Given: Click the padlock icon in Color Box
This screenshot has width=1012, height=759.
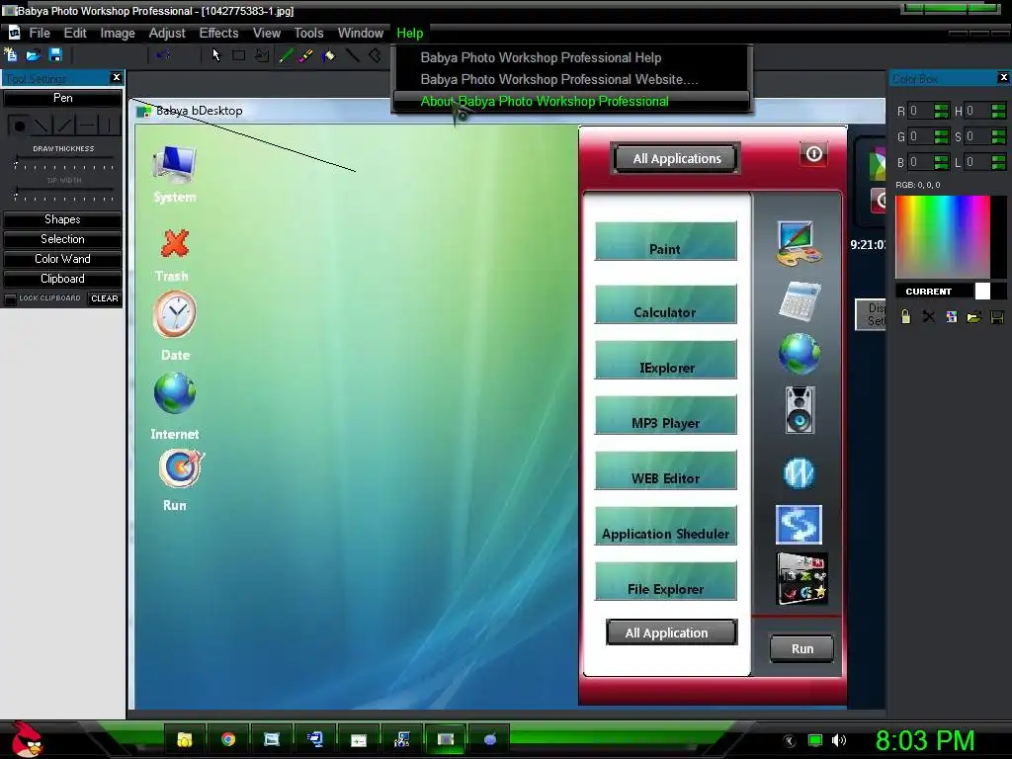Looking at the screenshot, I should pyautogui.click(x=905, y=316).
